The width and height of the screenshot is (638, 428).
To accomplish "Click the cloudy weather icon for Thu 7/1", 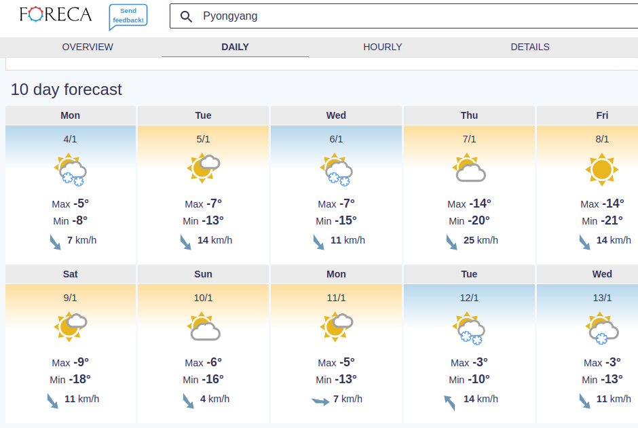I will pos(469,168).
